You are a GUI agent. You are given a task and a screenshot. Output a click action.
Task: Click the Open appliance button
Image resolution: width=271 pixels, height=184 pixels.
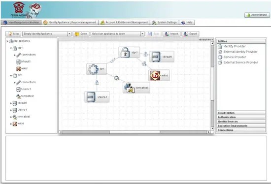(81, 33)
